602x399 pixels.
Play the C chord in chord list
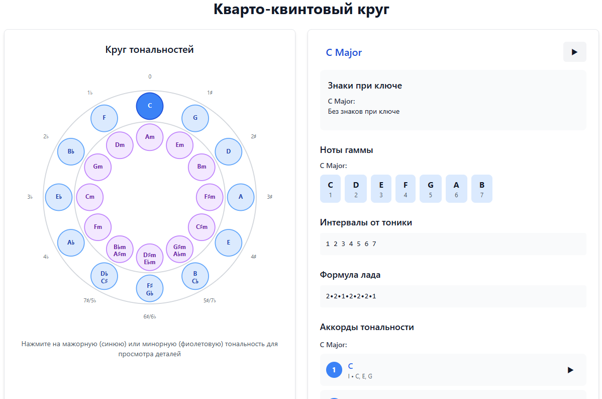(x=570, y=370)
